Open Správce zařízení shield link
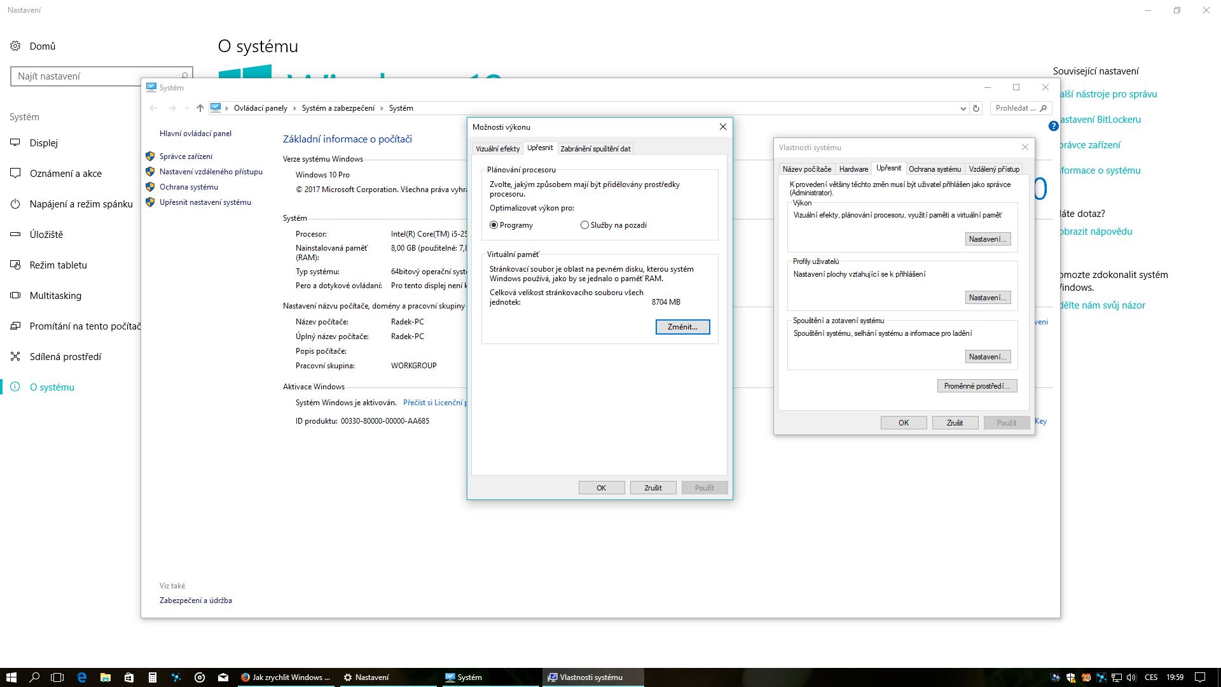Screen dimensions: 1221x687 point(186,156)
